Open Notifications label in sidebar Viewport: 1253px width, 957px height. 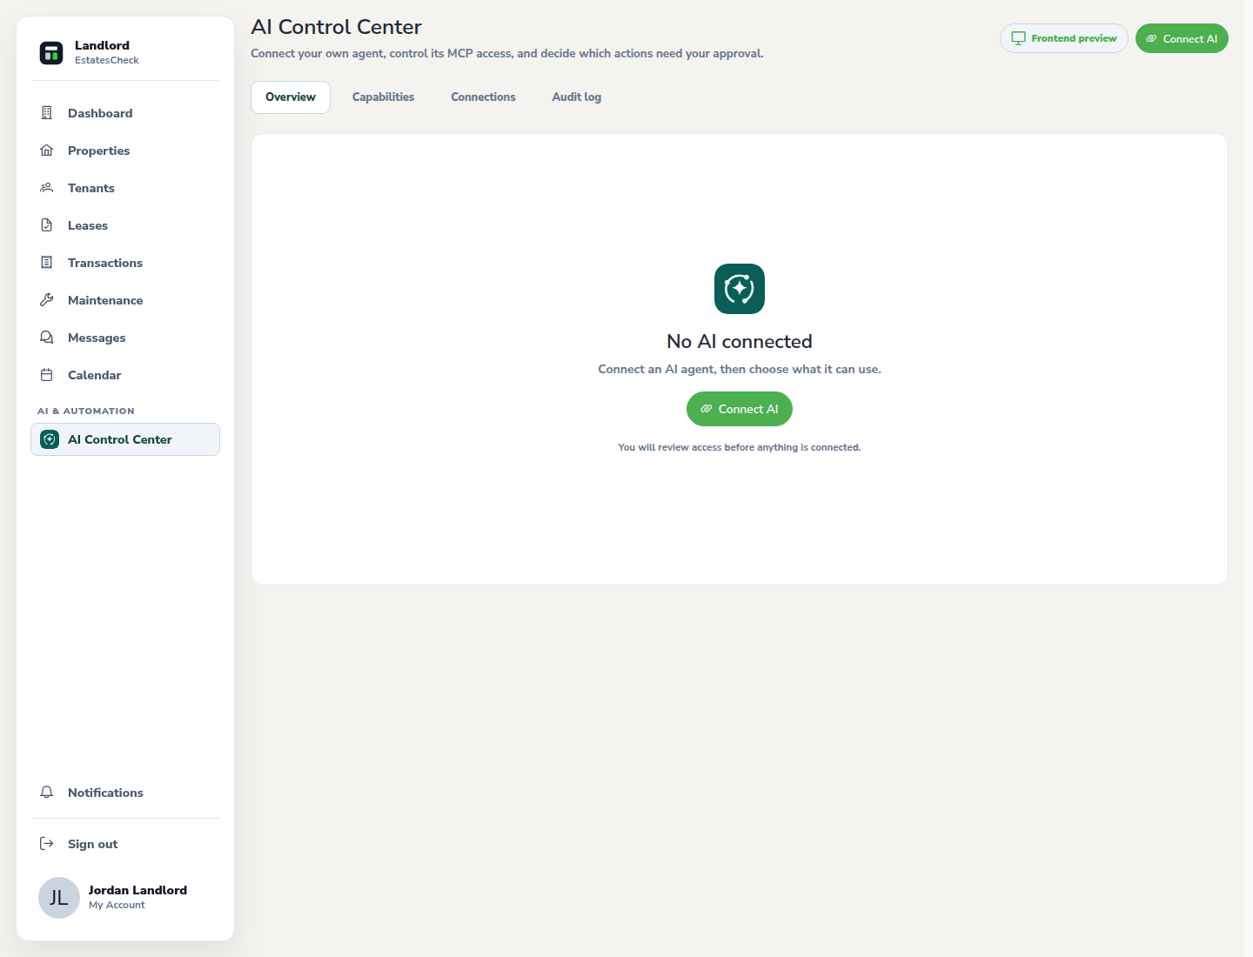[105, 793]
